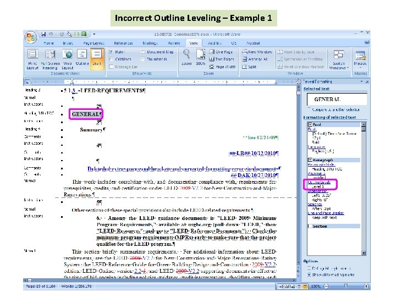The image size is (396, 297).
Task: Open Customize Quick Access Toolbar dropdown
Action: (94, 34)
